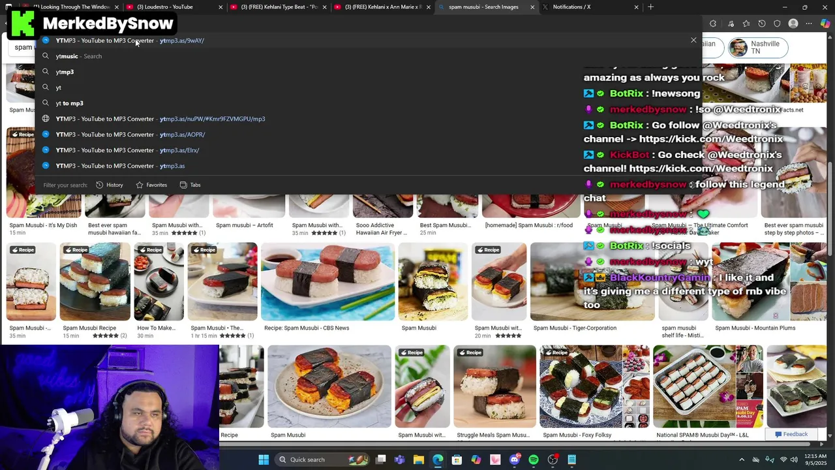Screen dimensions: 835x470
Task: Click the music note media icon in toolbar
Action: tap(730, 23)
